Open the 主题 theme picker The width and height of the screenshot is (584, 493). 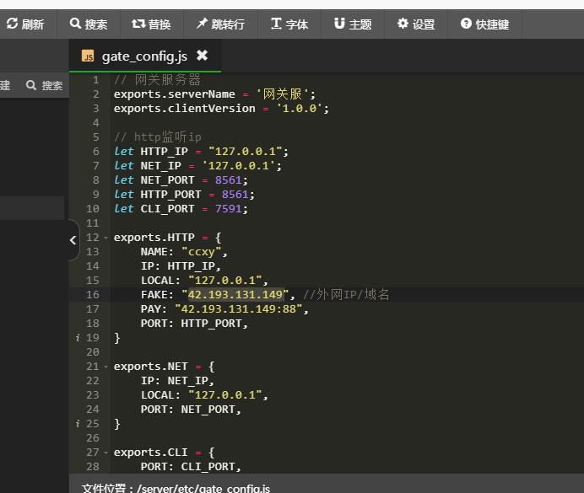[x=353, y=24]
